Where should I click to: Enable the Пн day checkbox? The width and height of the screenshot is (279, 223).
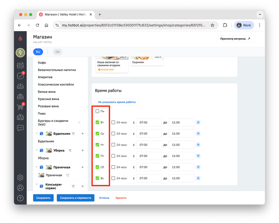pyautogui.click(x=97, y=111)
